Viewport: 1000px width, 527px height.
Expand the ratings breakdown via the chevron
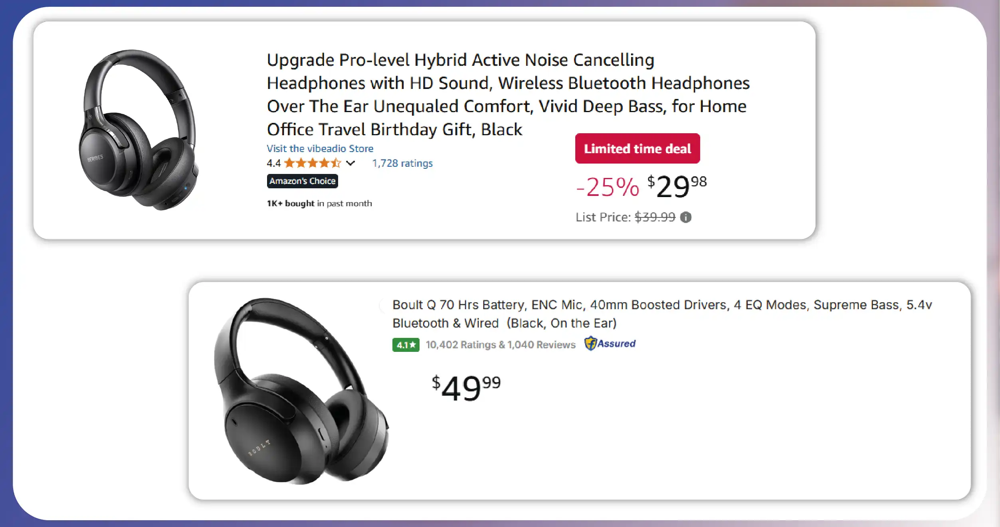tap(351, 163)
